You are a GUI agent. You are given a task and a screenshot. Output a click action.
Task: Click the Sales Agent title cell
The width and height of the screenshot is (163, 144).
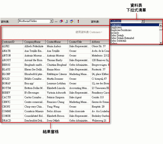click(x=79, y=97)
